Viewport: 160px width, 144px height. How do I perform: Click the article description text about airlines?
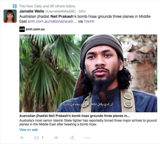click(x=88, y=122)
